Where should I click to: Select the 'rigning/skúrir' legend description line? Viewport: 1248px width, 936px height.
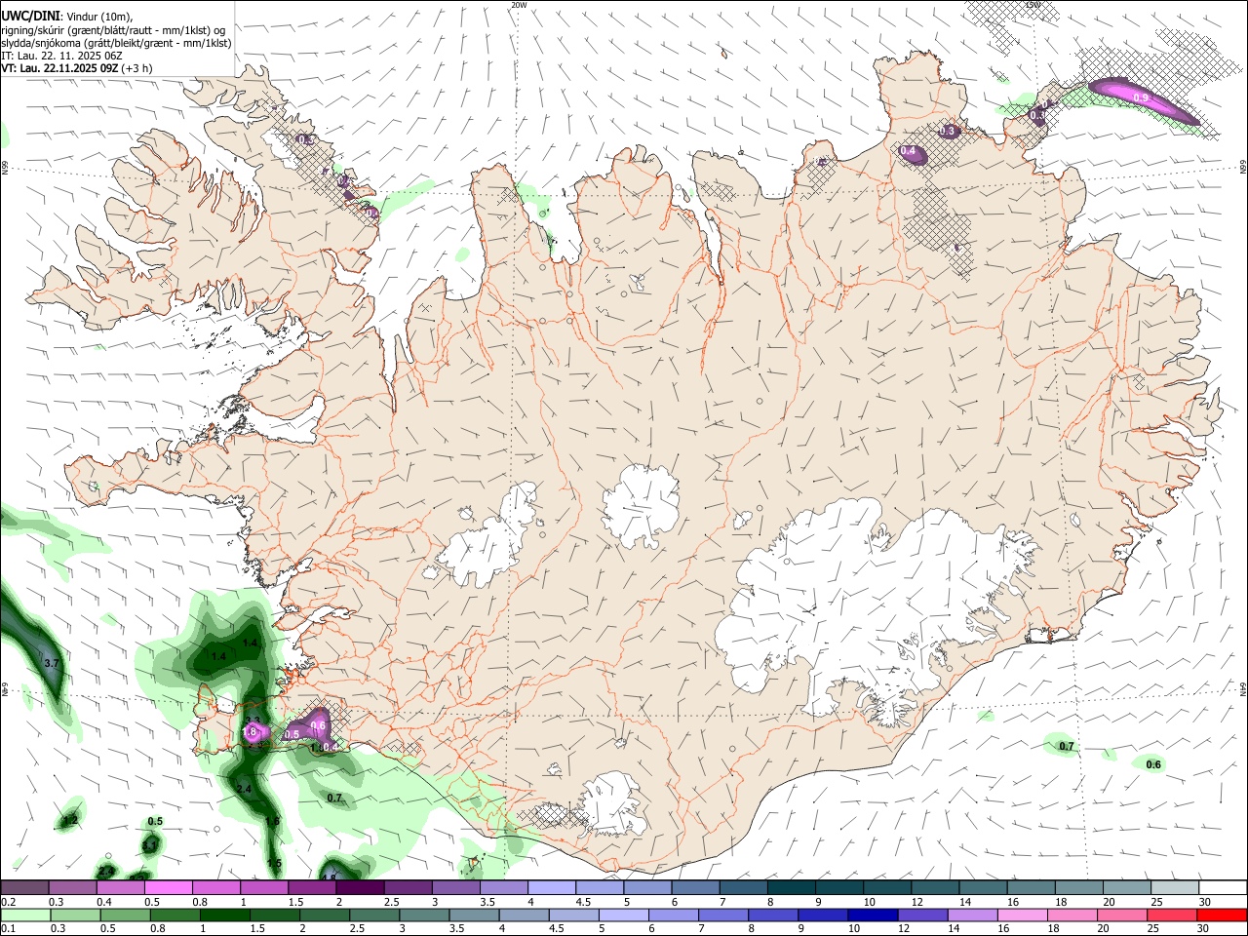(x=112, y=30)
